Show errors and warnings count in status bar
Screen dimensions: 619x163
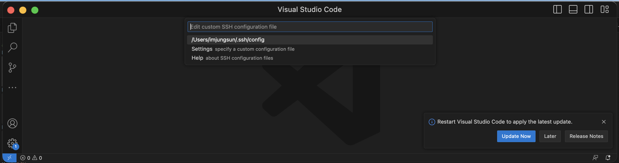tap(31, 158)
